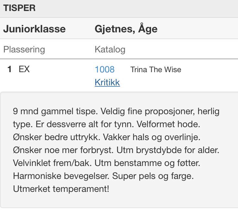Click the phrase 'Super pels og farge'
Image resolution: width=238 pixels, height=221 pixels.
point(153,176)
